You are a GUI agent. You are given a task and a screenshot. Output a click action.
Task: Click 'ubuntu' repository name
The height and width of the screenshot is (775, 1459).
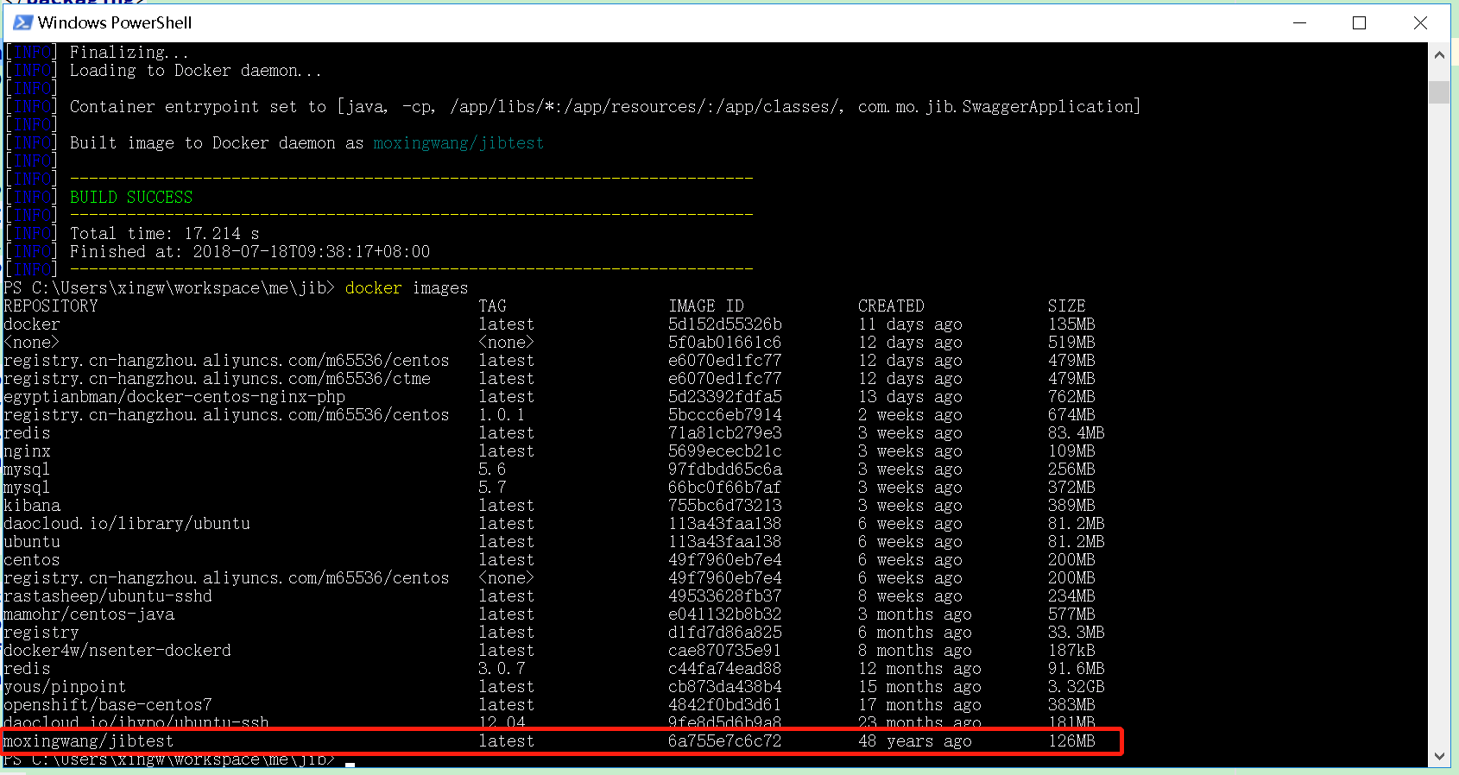click(32, 542)
